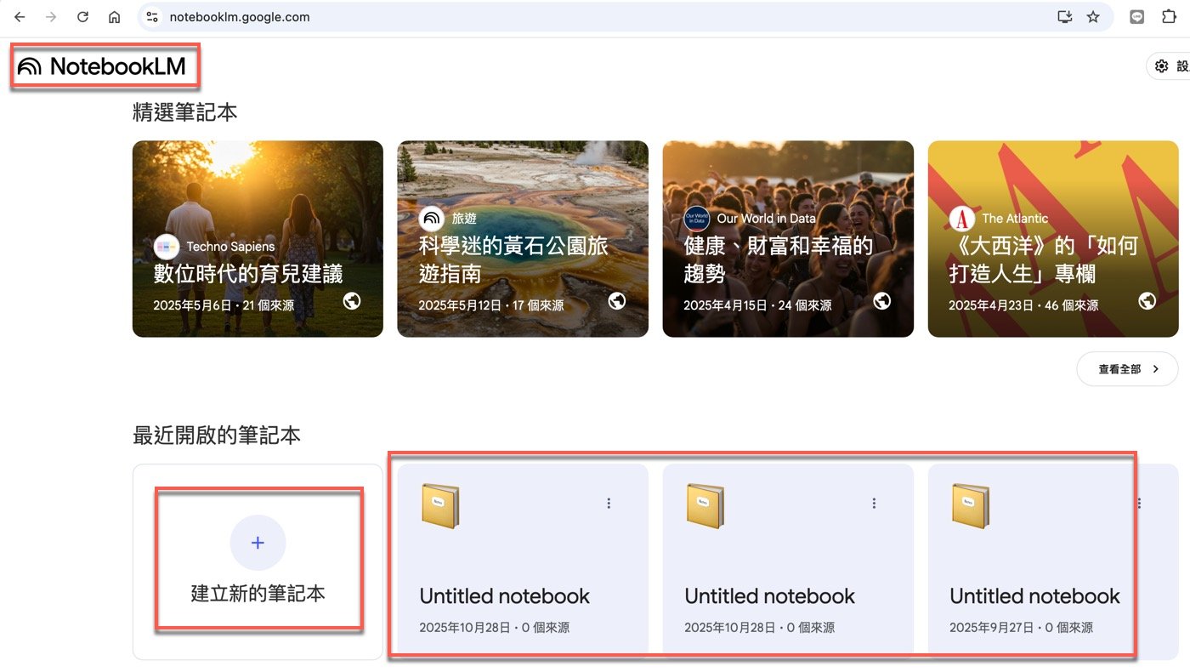The width and height of the screenshot is (1190, 672).
Task: Click the browser back arrow
Action: 20,15
